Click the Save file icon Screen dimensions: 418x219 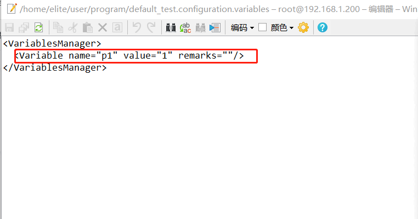pyautogui.click(x=9, y=27)
